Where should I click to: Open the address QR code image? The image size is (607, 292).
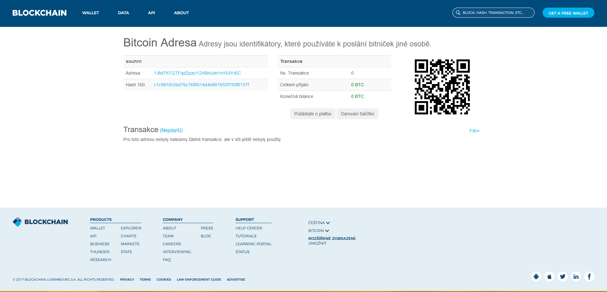442,87
